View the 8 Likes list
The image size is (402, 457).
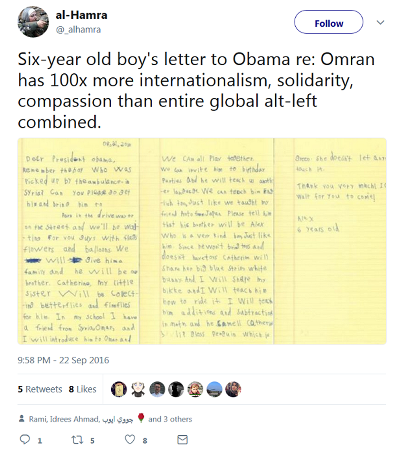click(82, 389)
